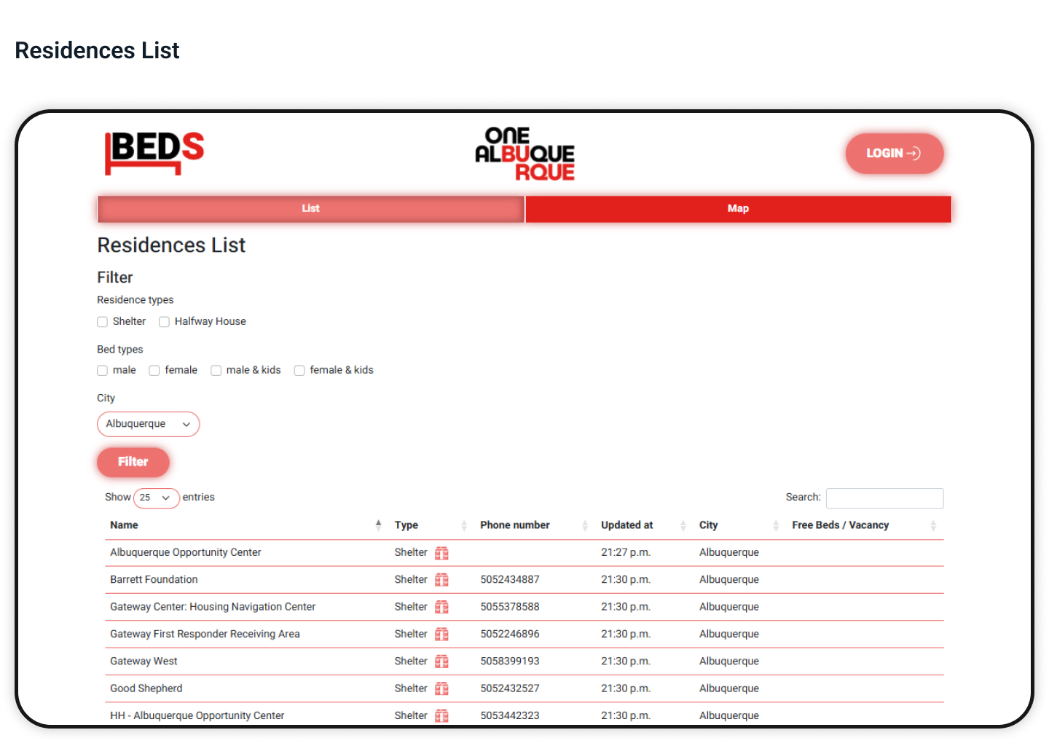
Task: Open the City dropdown showing Albuquerque
Action: 148,424
